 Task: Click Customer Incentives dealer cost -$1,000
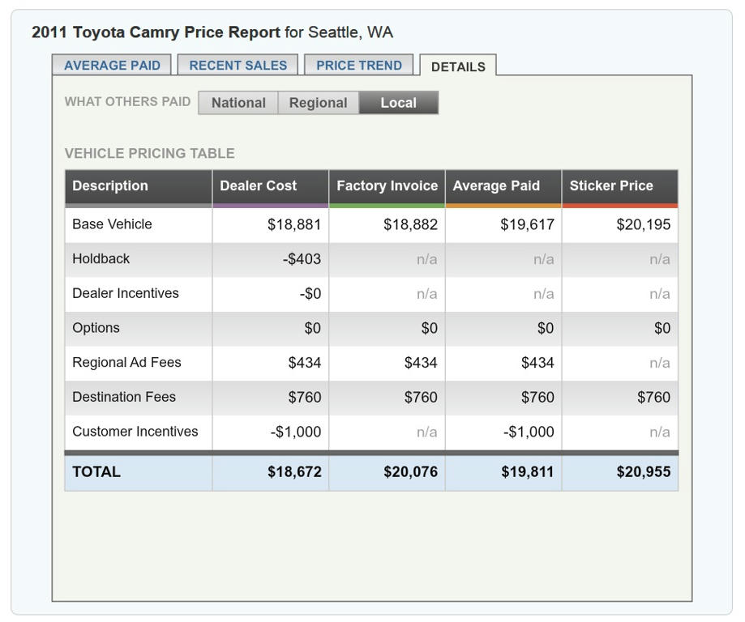click(x=296, y=432)
